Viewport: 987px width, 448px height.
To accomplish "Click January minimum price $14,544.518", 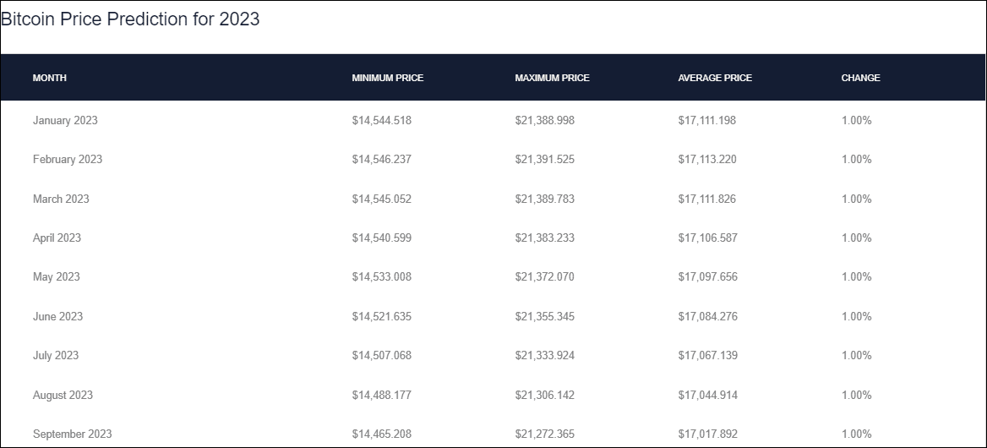I will [x=381, y=120].
